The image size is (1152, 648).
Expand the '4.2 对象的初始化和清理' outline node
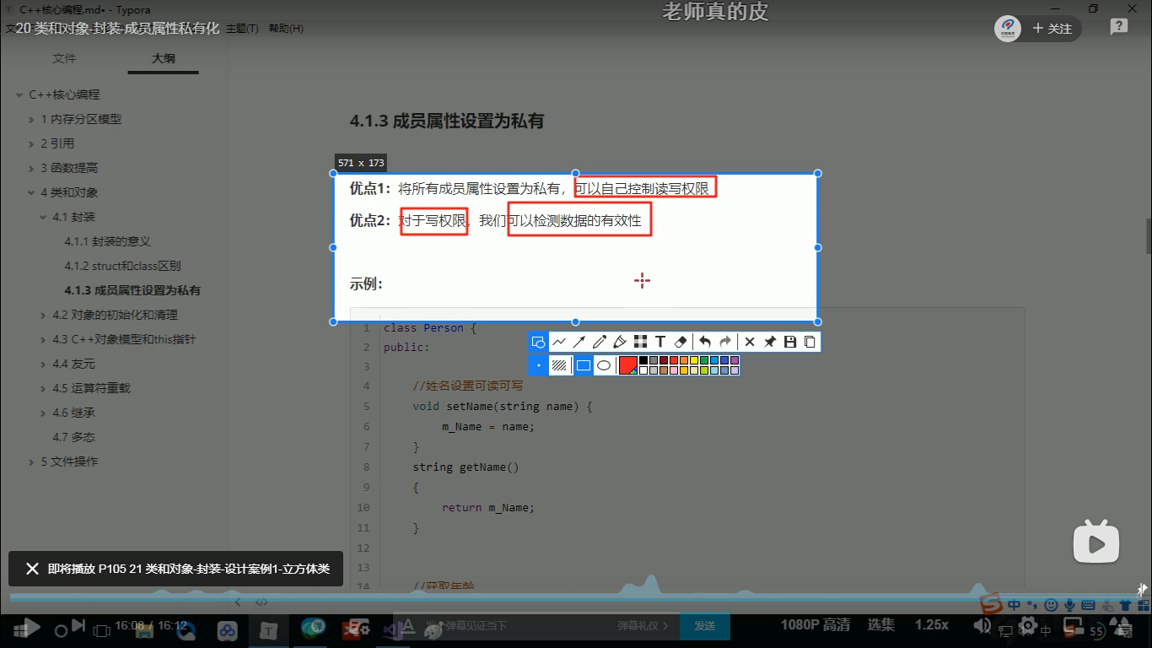tap(44, 315)
